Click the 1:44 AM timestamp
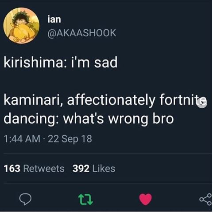Viewport: 213px width, 212px height. [22, 139]
